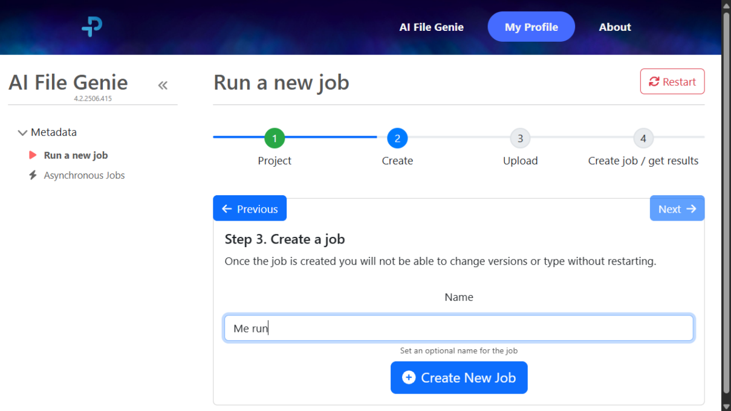The width and height of the screenshot is (731, 411).
Task: Click the red play icon beside Run a new job
Action: click(33, 155)
